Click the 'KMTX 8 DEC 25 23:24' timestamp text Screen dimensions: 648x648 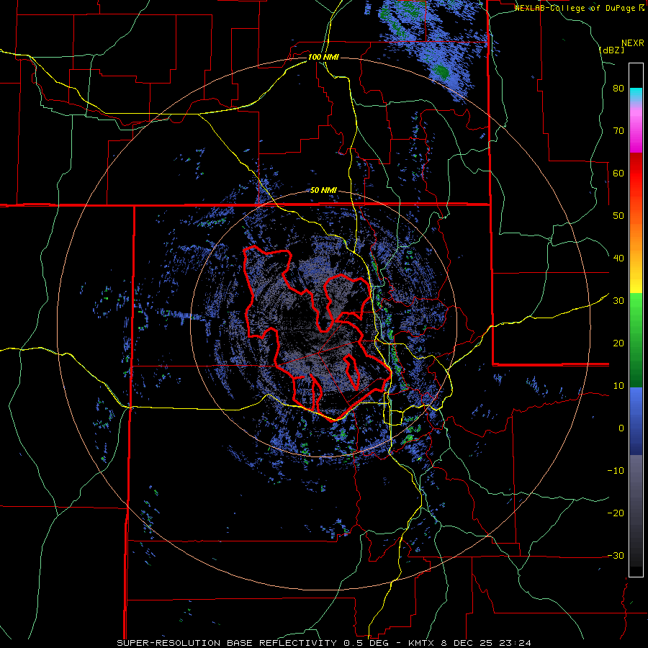470,643
